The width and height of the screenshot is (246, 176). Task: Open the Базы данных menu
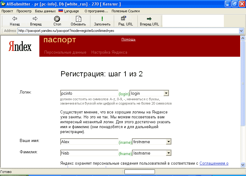45,11
